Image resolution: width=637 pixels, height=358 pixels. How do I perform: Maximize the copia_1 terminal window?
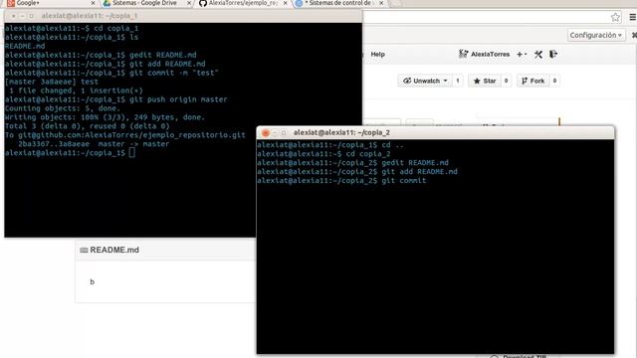point(31,16)
